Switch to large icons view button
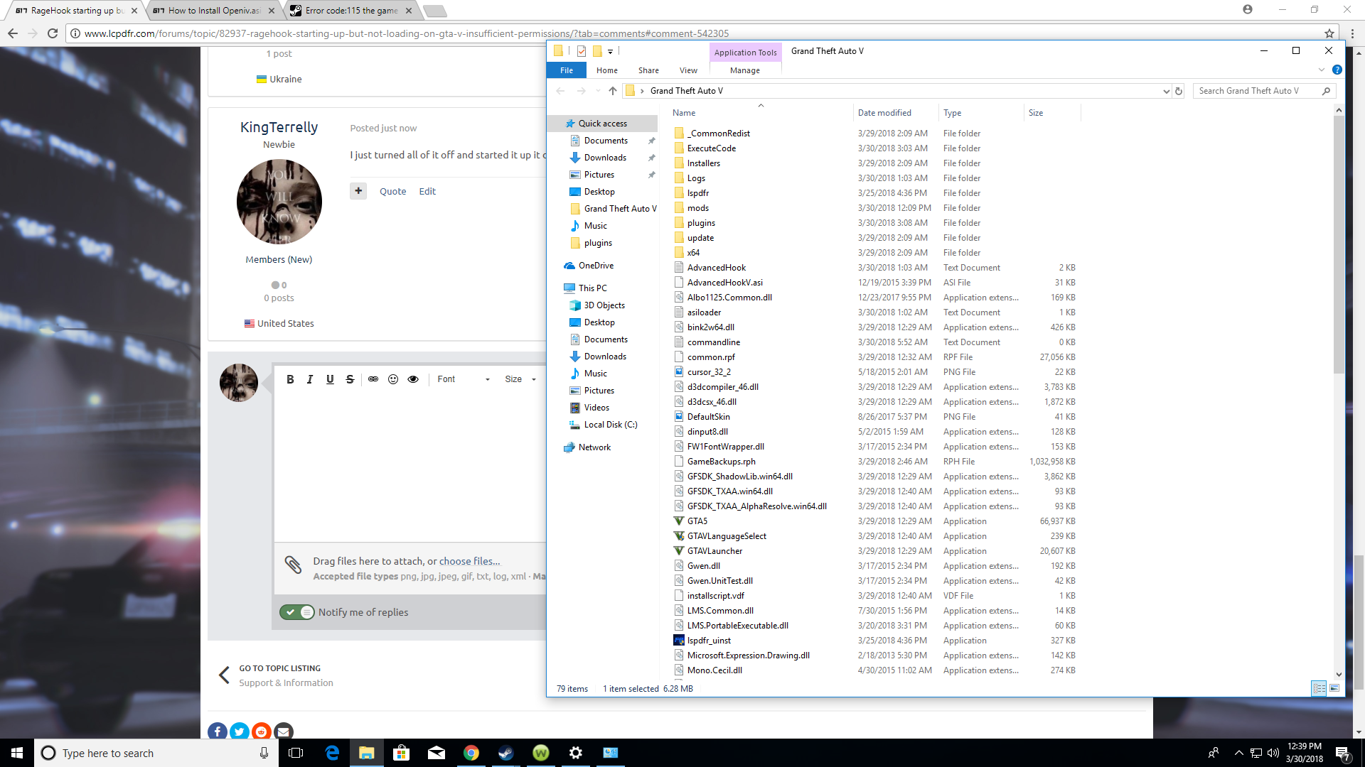1365x767 pixels. pyautogui.click(x=1334, y=688)
